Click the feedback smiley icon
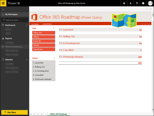 pos(143,3)
